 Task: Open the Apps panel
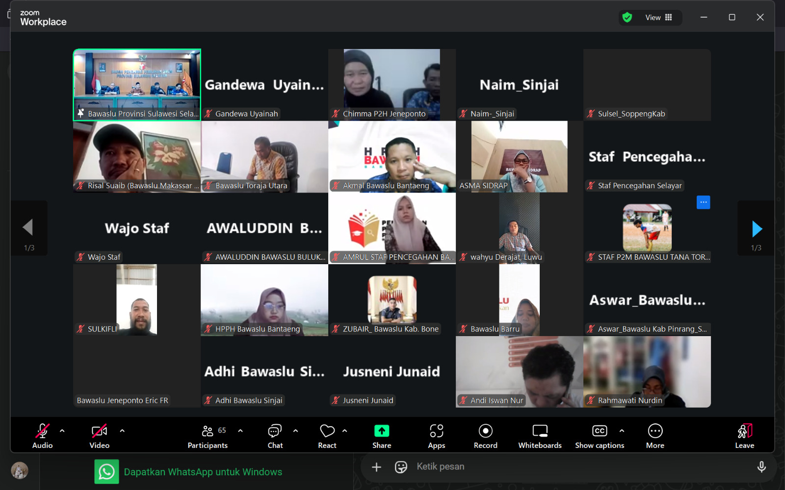[436, 436]
